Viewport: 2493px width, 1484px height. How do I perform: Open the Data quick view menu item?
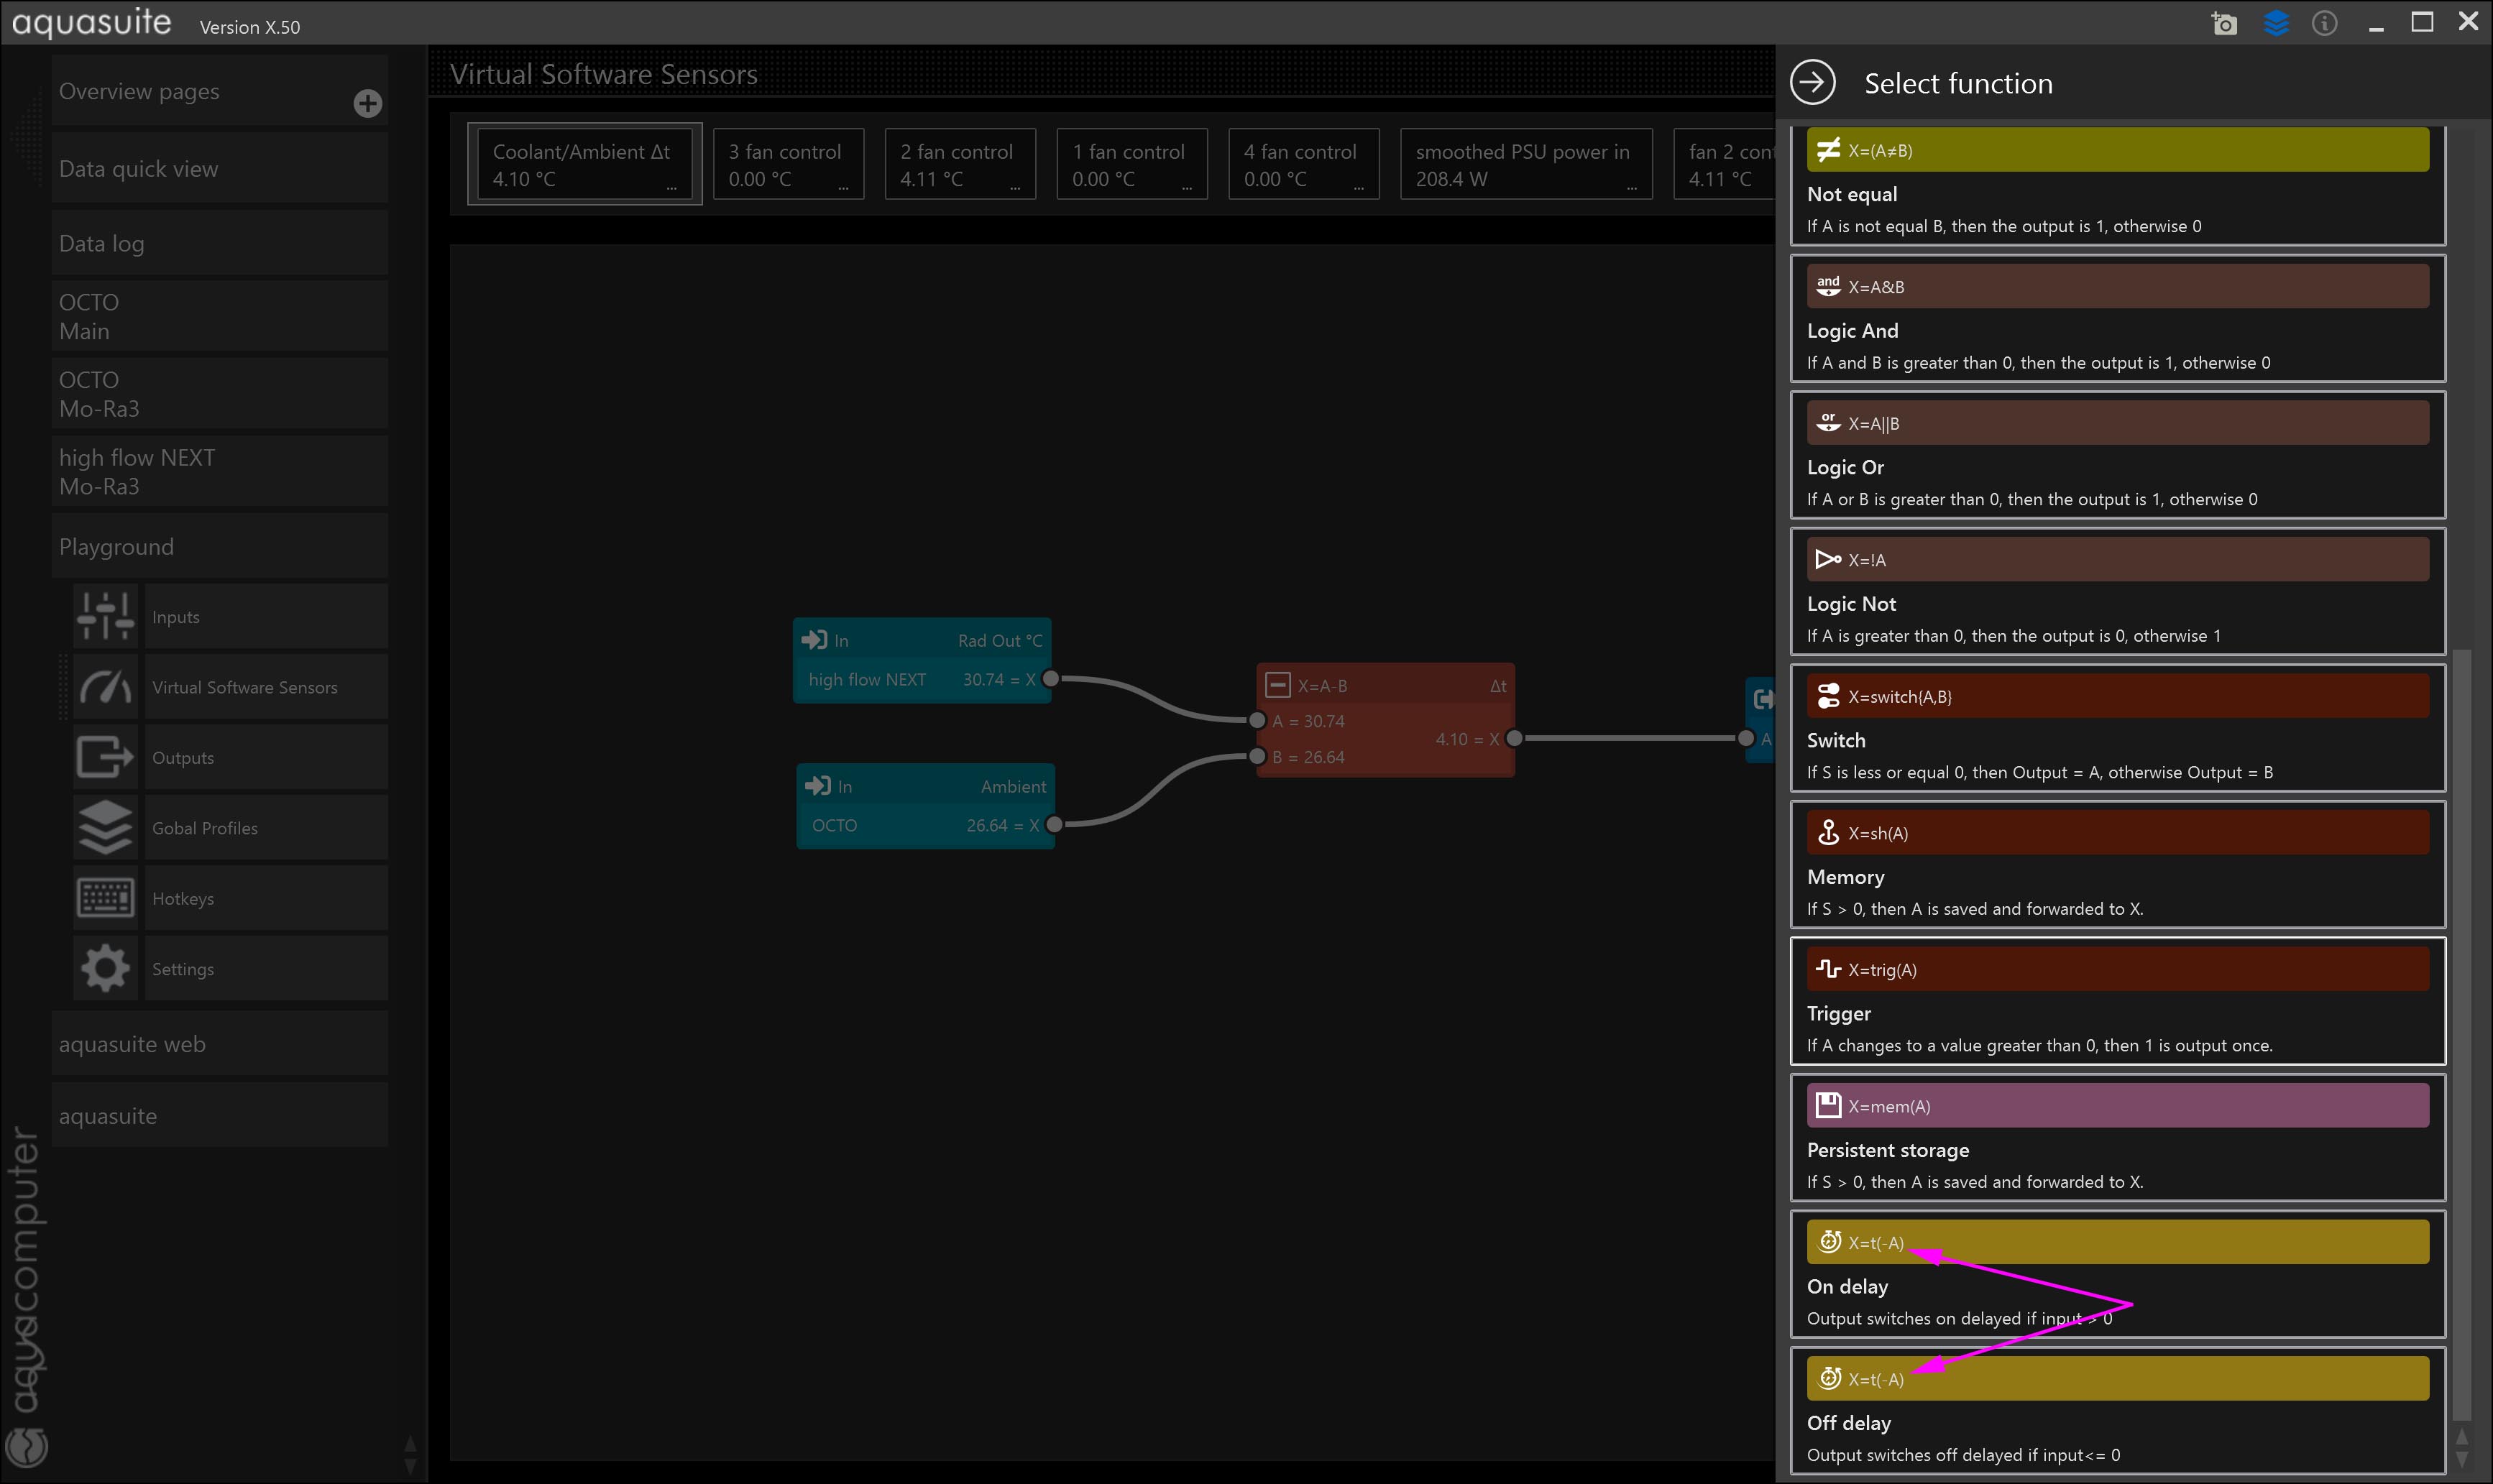(219, 169)
